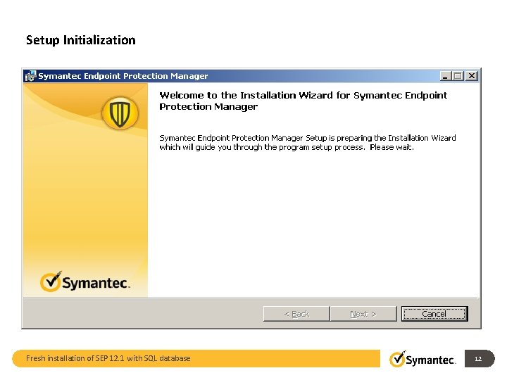Maximize the Symantec installer window
The width and height of the screenshot is (507, 380).
coord(458,76)
